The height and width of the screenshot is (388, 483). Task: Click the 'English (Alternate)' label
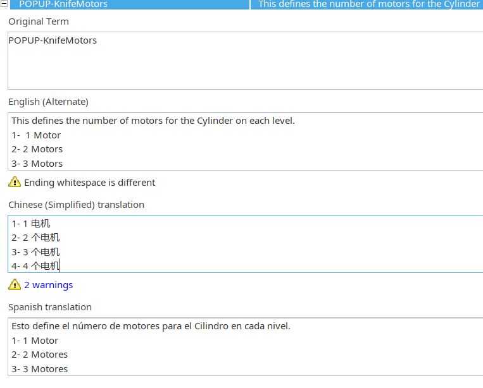pos(48,102)
